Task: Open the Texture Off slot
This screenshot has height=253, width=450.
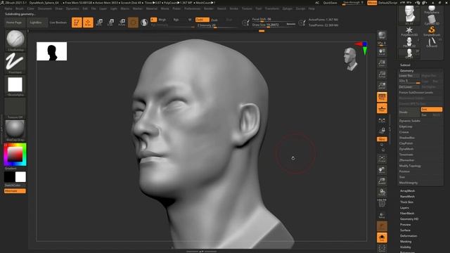Action: [x=15, y=108]
